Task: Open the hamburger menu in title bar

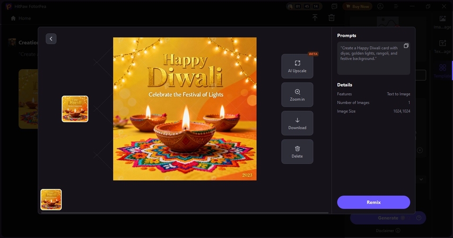Action: click(x=395, y=6)
